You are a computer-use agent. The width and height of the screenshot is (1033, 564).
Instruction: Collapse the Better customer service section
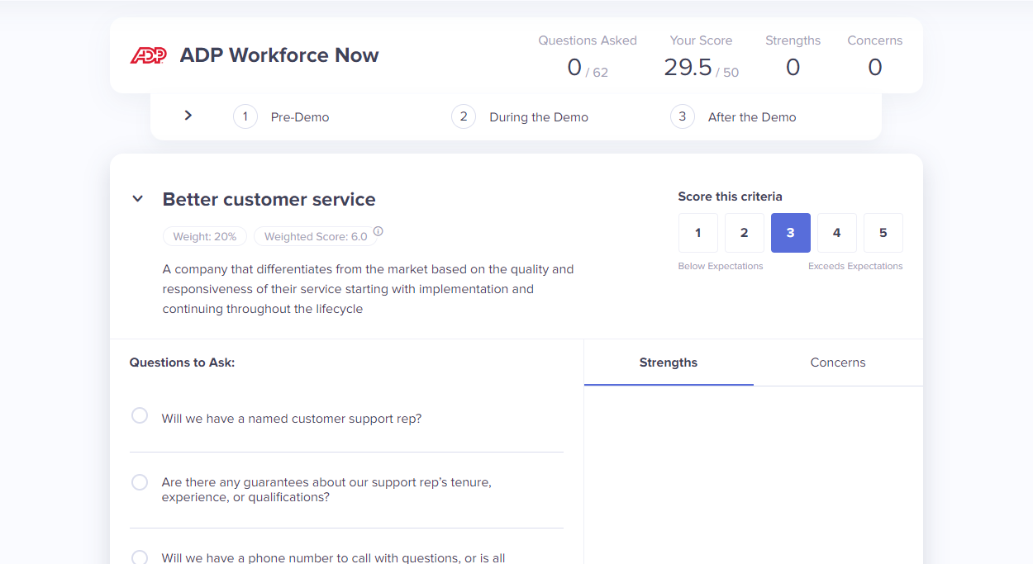tap(138, 199)
